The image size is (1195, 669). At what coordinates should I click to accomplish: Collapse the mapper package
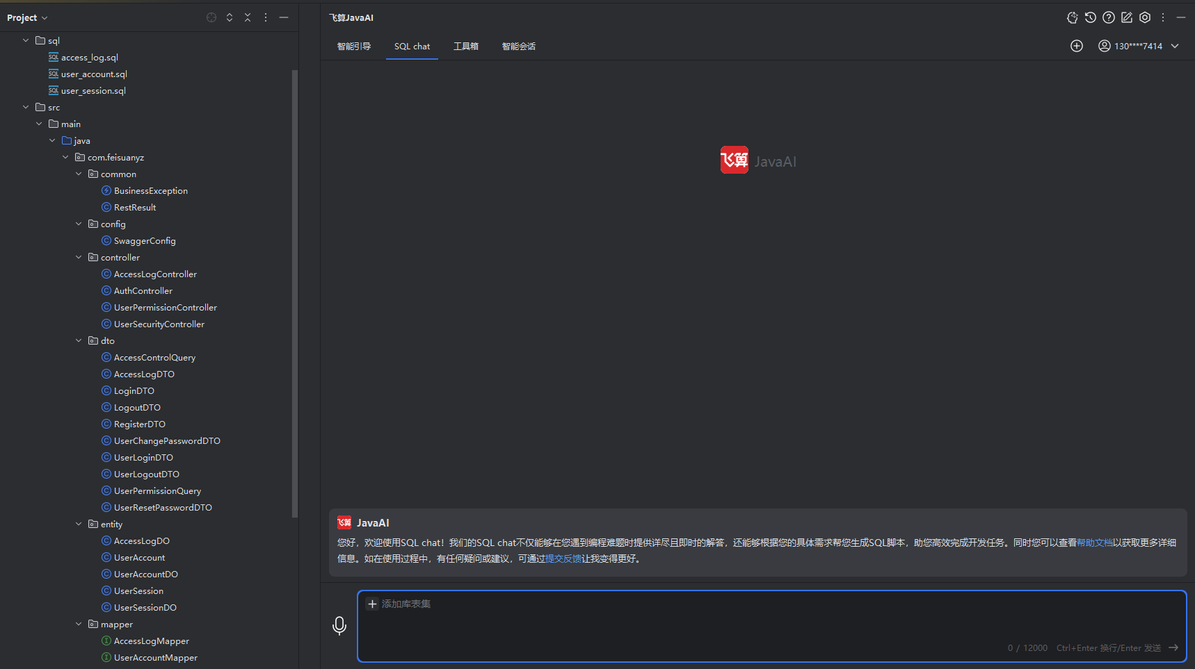coord(79,624)
